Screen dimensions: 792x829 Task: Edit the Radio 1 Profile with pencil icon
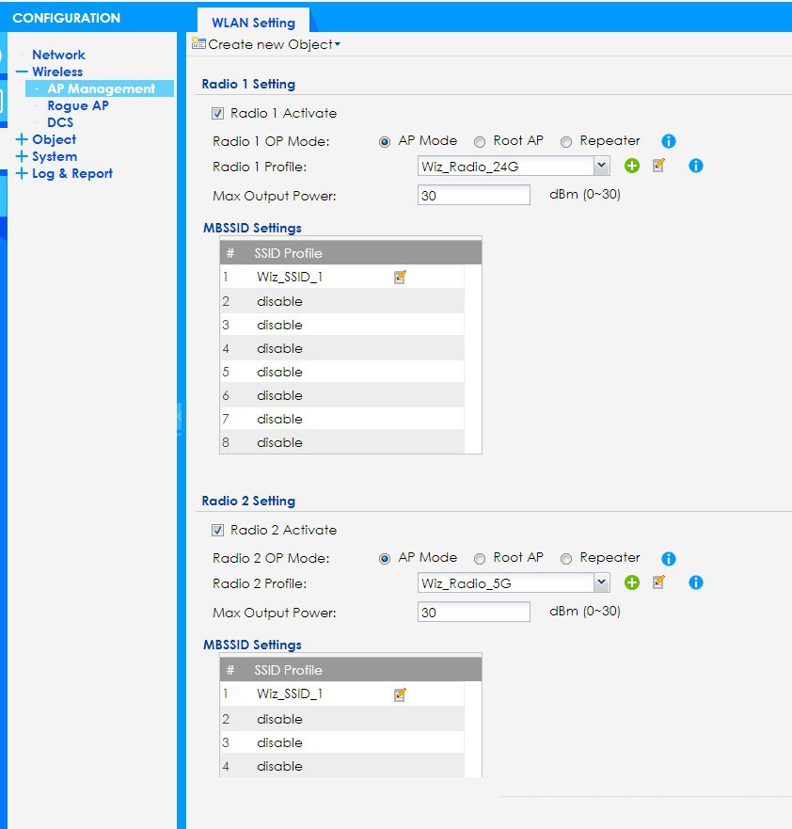tap(658, 166)
